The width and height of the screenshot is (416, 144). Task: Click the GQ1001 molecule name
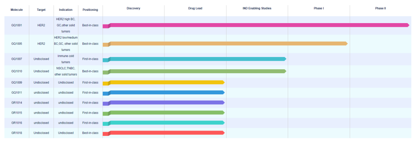pyautogui.click(x=17, y=25)
